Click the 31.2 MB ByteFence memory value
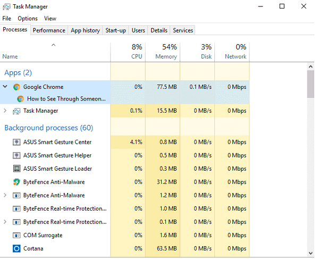 (167, 182)
